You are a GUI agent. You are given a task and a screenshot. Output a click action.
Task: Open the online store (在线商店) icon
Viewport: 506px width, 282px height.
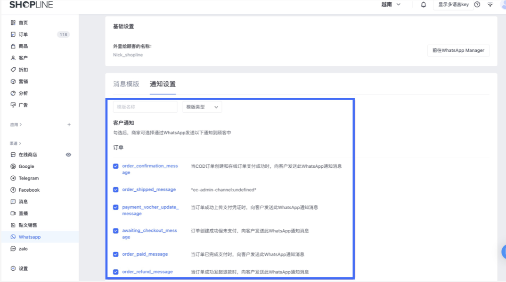coord(13,155)
